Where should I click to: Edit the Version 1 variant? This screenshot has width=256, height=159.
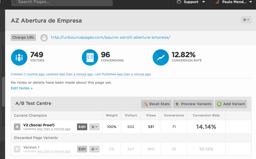point(82,149)
